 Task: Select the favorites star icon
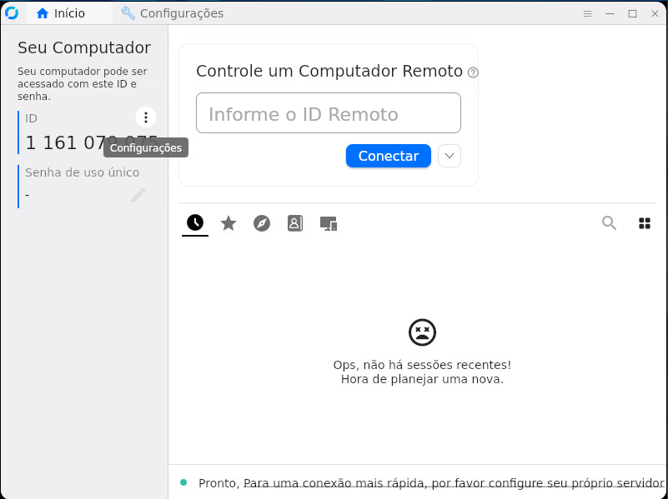point(228,222)
